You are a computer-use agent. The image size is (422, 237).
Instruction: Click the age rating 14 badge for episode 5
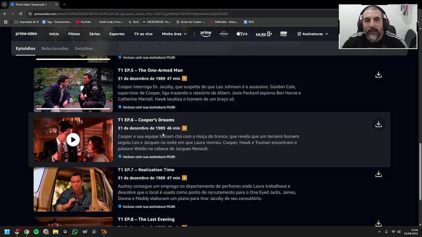184,78
